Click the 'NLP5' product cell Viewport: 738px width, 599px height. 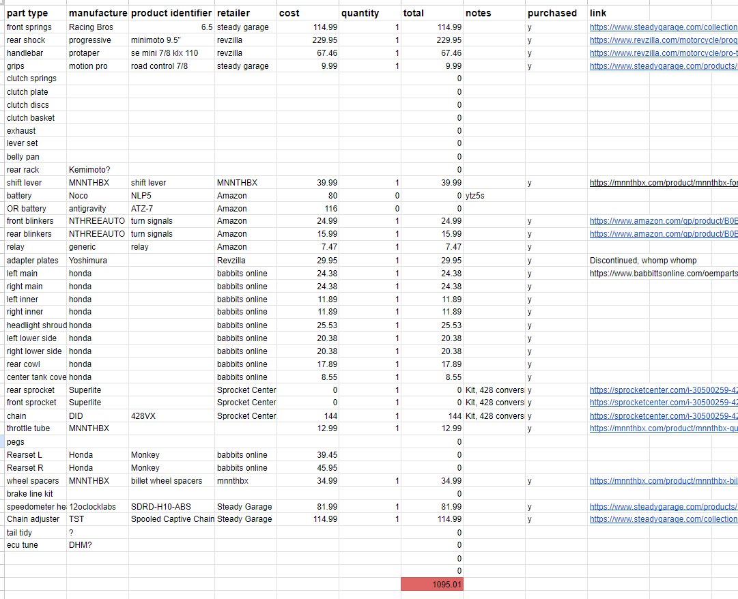point(171,196)
